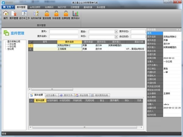Switch to the 基础数据 ribbon tab
183x137 pixels.
point(88,7)
